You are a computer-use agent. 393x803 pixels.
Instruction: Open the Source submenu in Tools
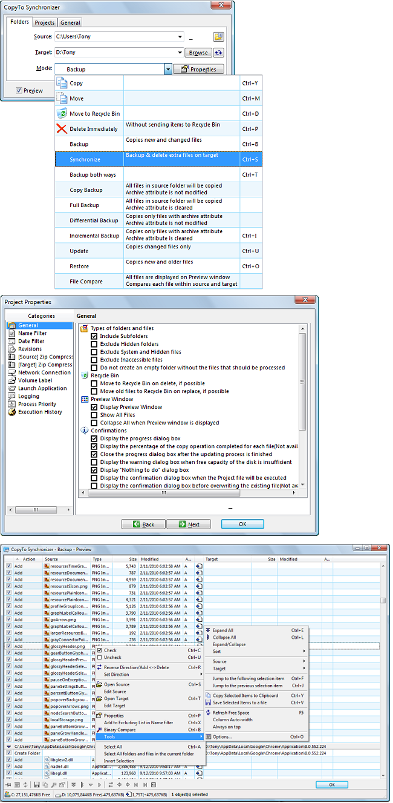pyautogui.click(x=257, y=661)
